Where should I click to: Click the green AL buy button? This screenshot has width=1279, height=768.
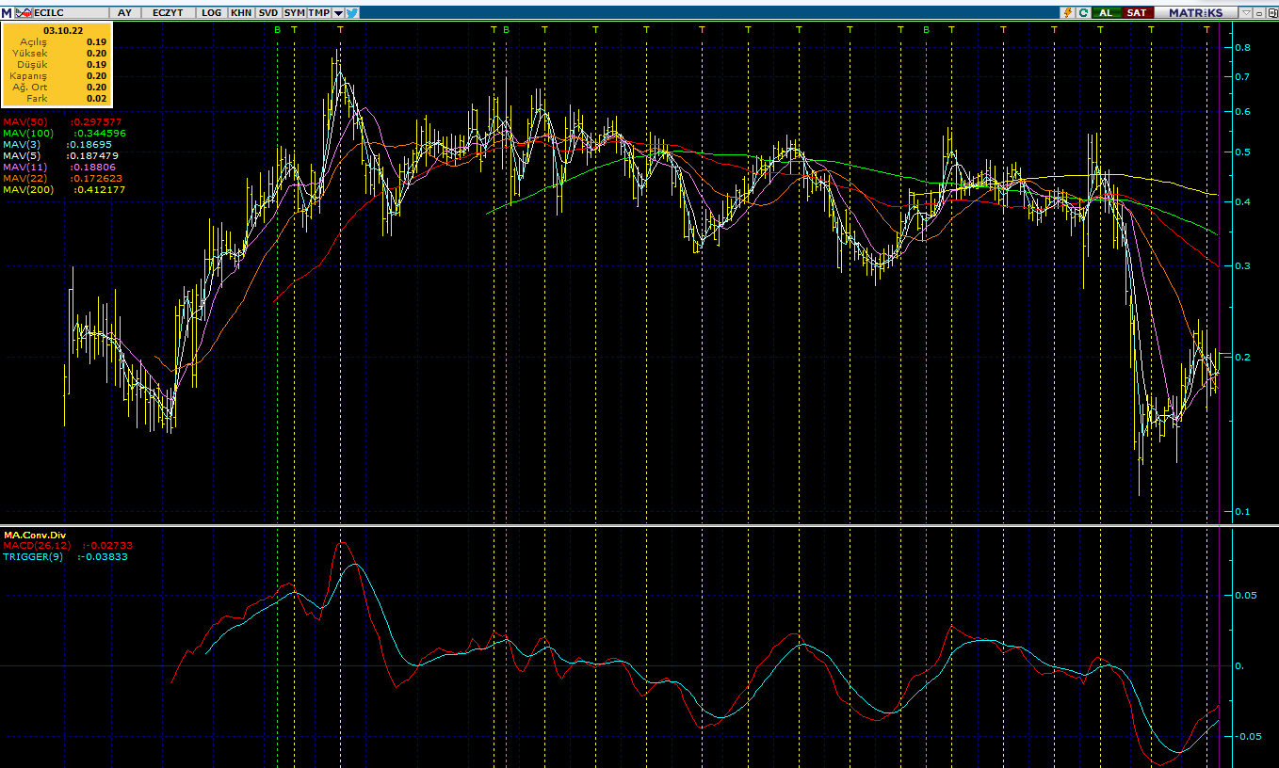coord(1107,13)
